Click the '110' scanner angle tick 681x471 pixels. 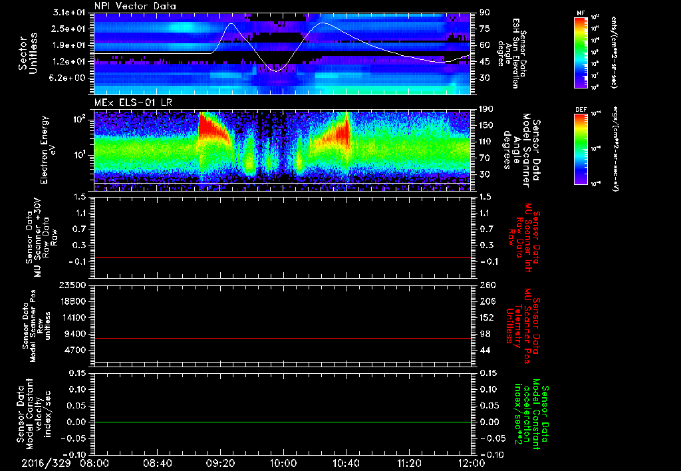pos(486,142)
